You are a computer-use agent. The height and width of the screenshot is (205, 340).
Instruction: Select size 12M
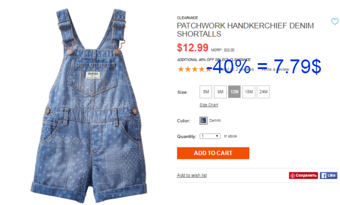click(x=234, y=92)
